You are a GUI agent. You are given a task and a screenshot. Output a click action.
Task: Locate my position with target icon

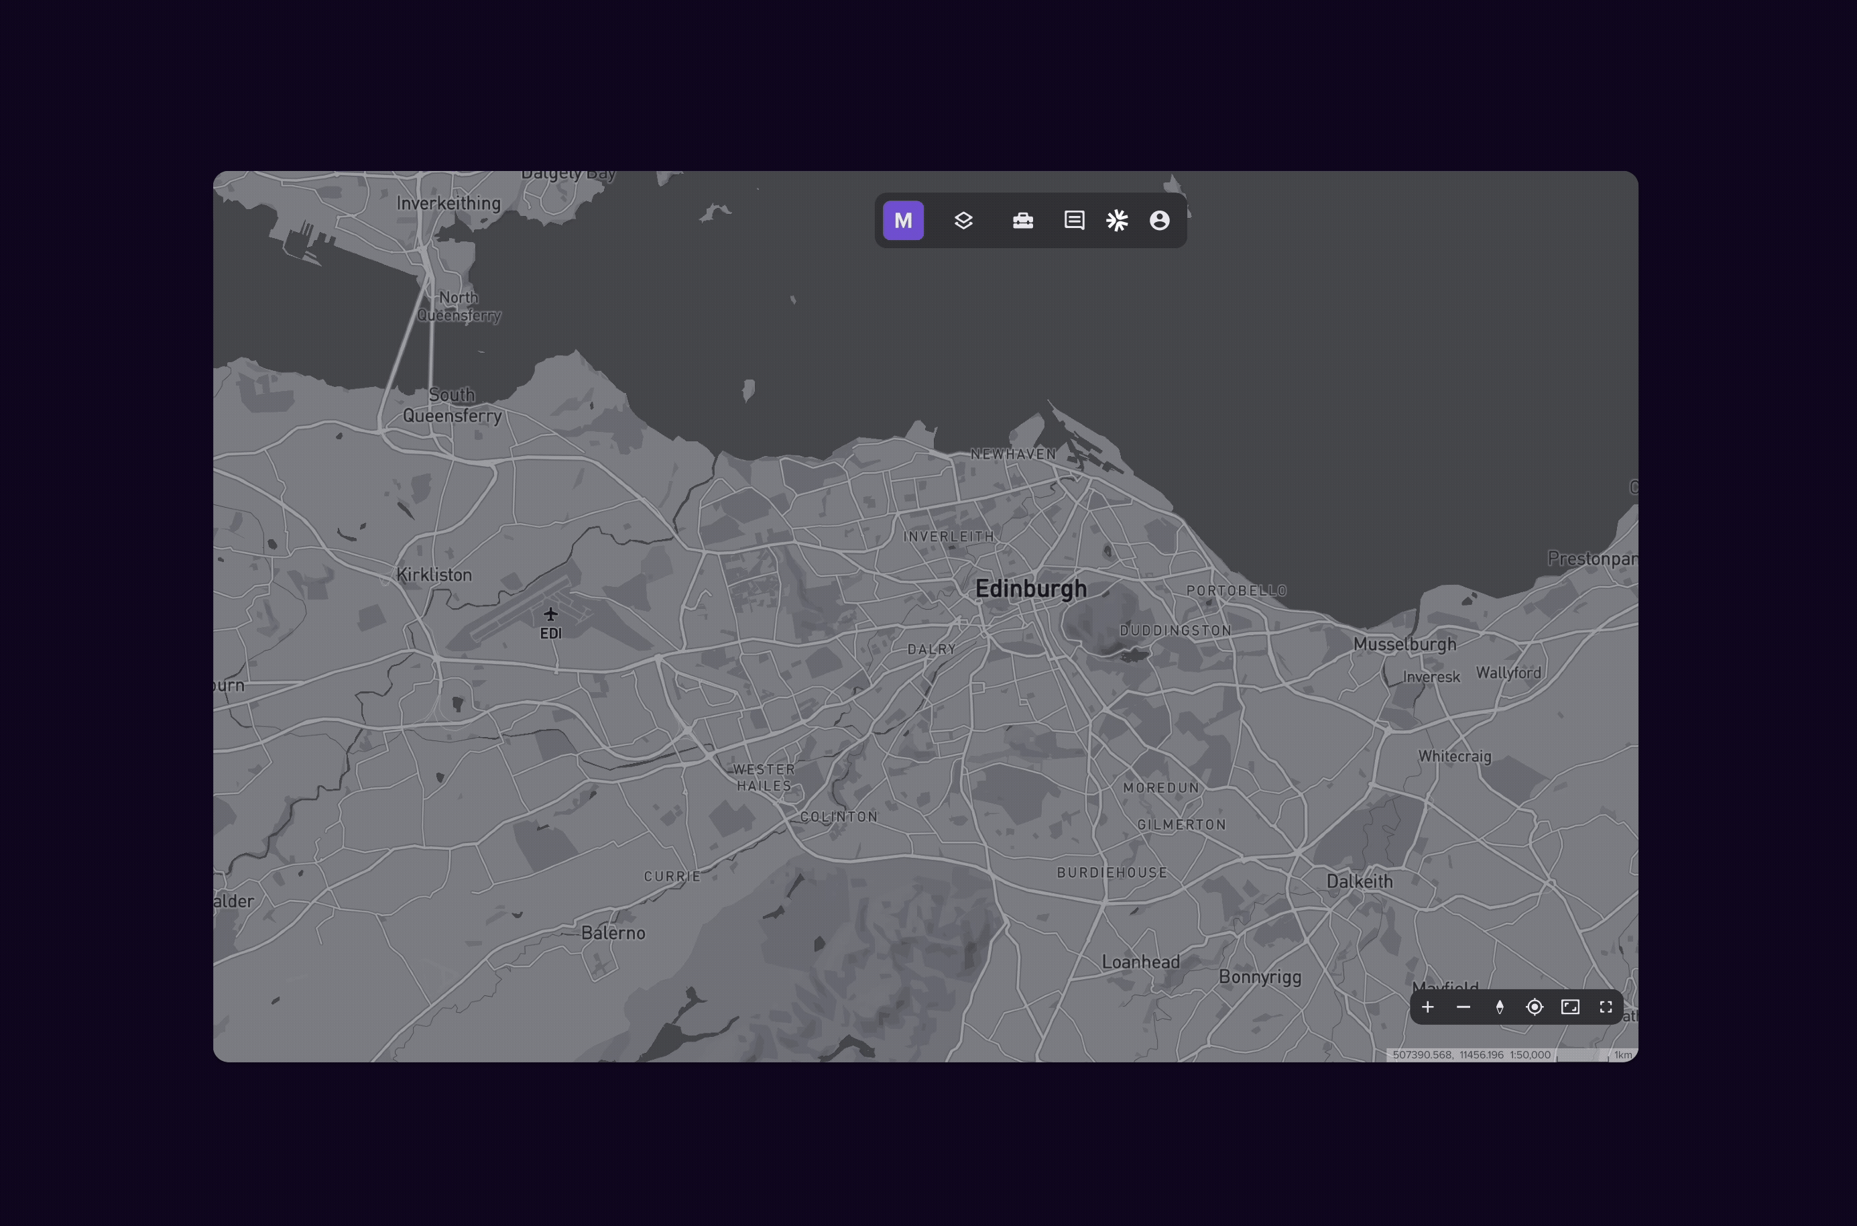(1535, 1007)
